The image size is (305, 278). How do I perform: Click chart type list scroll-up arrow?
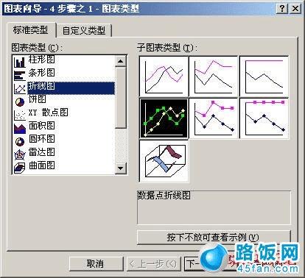(121, 61)
